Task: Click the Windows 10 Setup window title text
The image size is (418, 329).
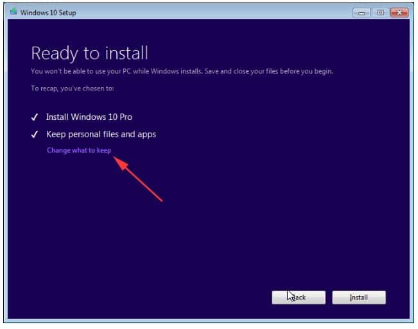Action: click(x=48, y=13)
